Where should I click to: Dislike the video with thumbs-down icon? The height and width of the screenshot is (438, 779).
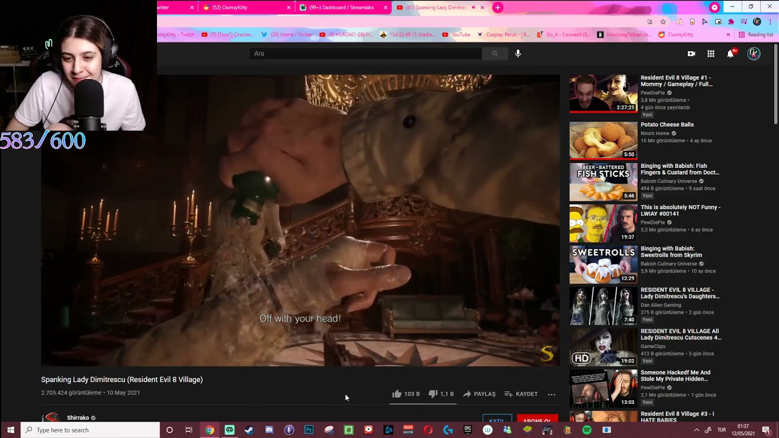click(x=433, y=394)
